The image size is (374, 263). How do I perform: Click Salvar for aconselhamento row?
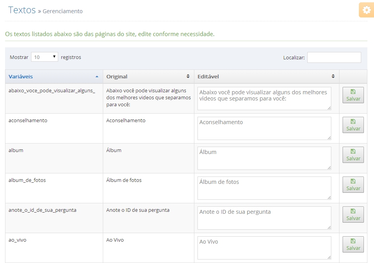point(353,125)
